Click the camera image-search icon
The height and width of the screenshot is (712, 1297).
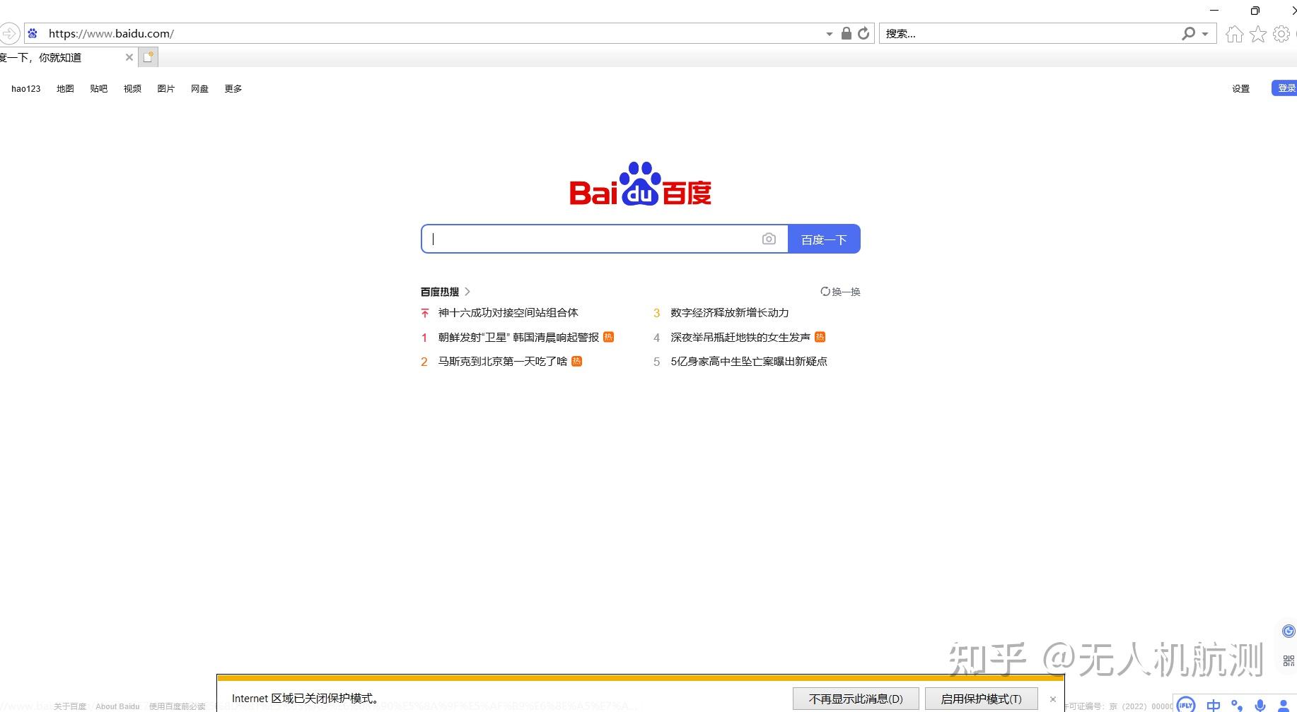point(769,239)
